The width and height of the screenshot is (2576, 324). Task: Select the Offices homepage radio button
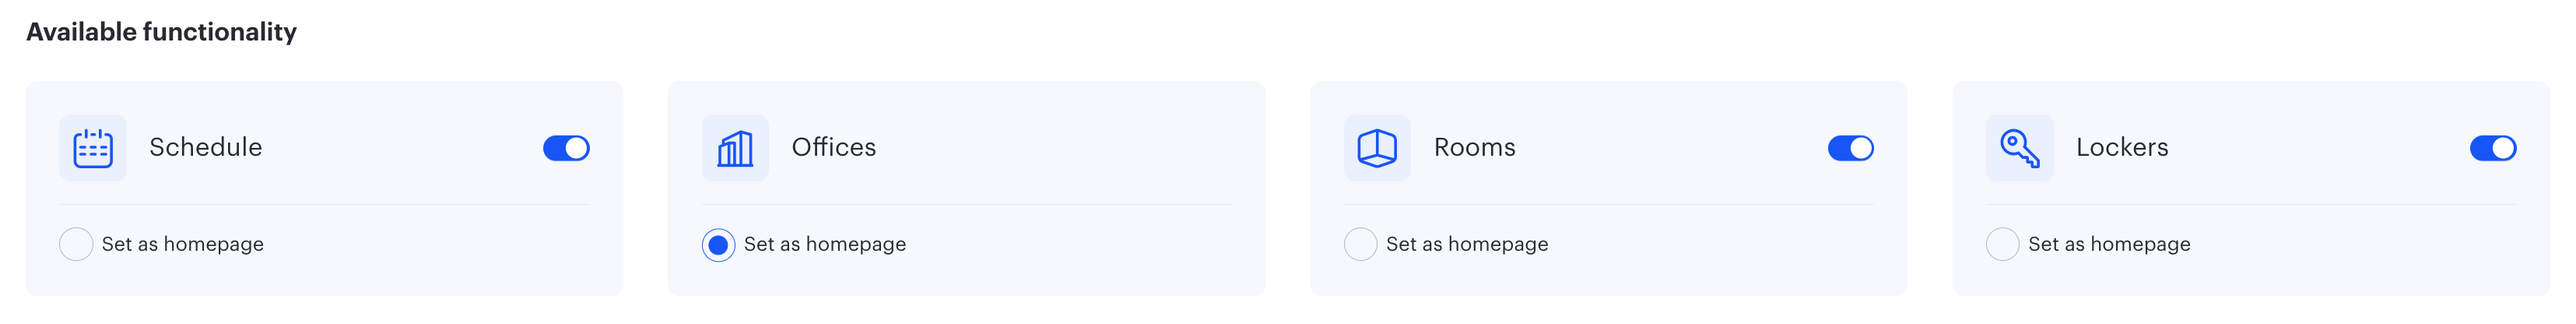pyautogui.click(x=718, y=244)
